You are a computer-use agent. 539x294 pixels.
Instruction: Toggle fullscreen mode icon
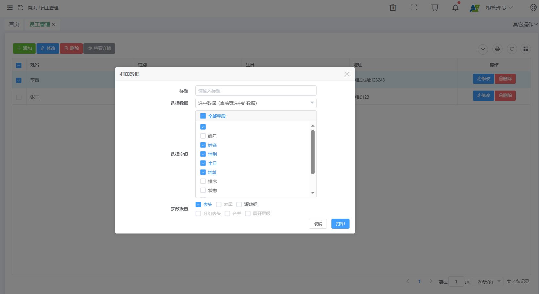(x=414, y=7)
